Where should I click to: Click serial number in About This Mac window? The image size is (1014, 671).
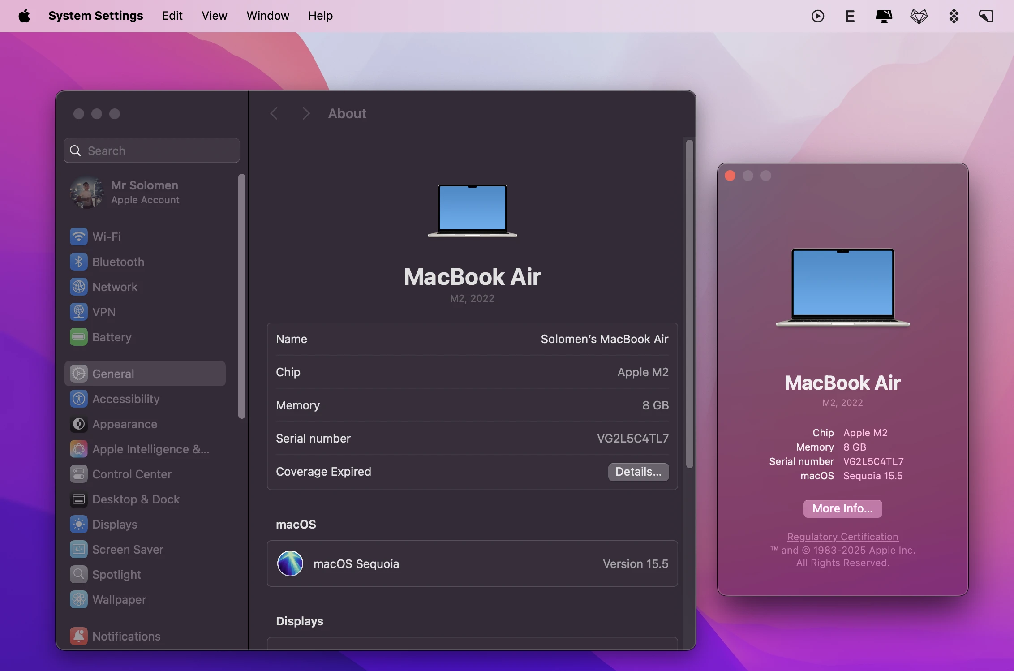coord(873,461)
